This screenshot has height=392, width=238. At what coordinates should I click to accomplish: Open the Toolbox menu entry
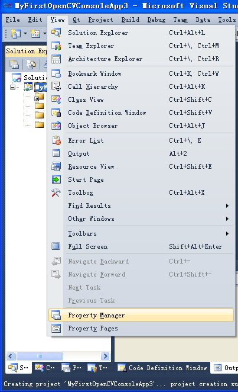141,192
